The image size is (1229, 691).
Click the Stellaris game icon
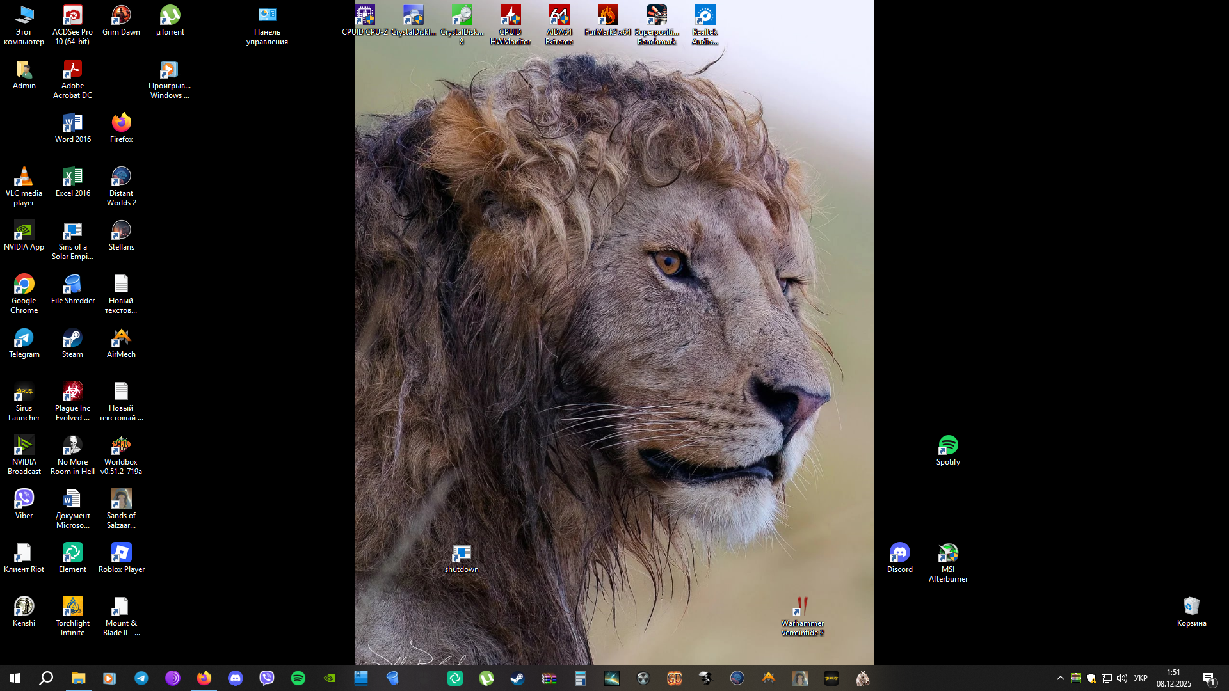coord(121,235)
